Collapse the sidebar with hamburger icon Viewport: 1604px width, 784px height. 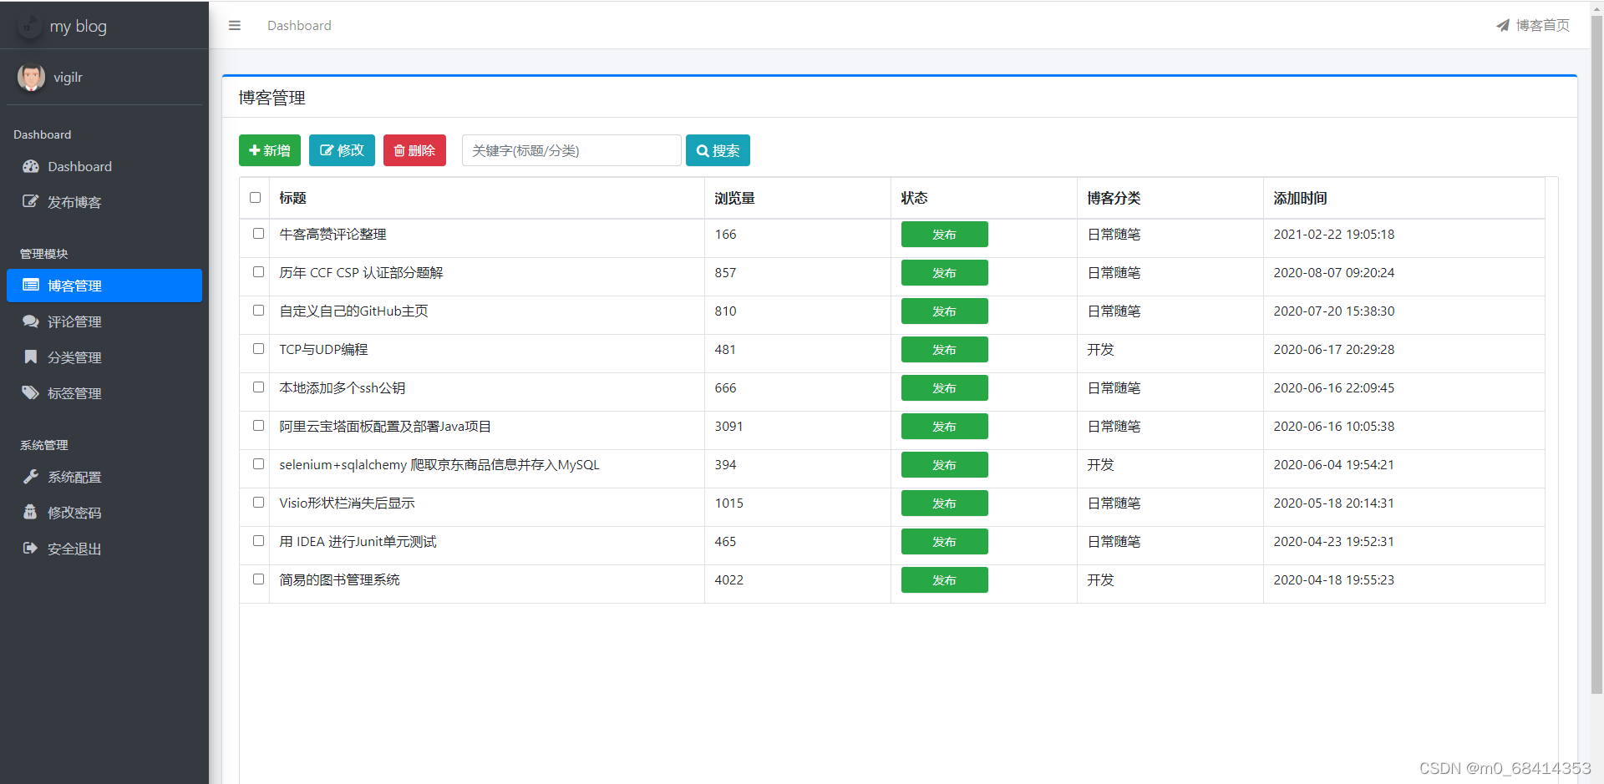click(234, 25)
